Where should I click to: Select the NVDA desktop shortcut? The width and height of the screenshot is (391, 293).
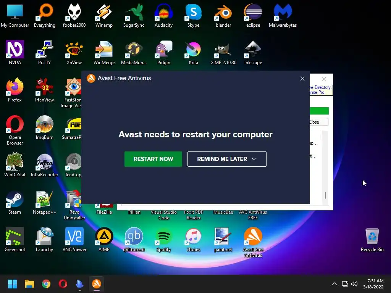(15, 53)
